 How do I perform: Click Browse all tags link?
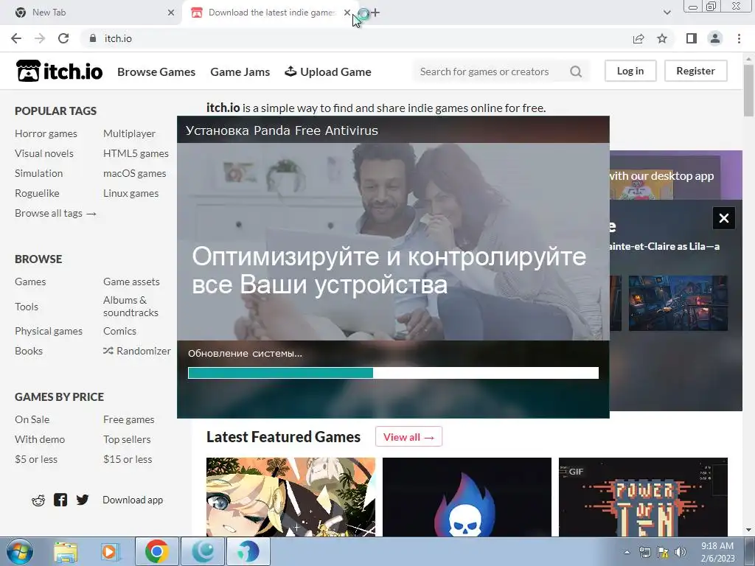[55, 213]
